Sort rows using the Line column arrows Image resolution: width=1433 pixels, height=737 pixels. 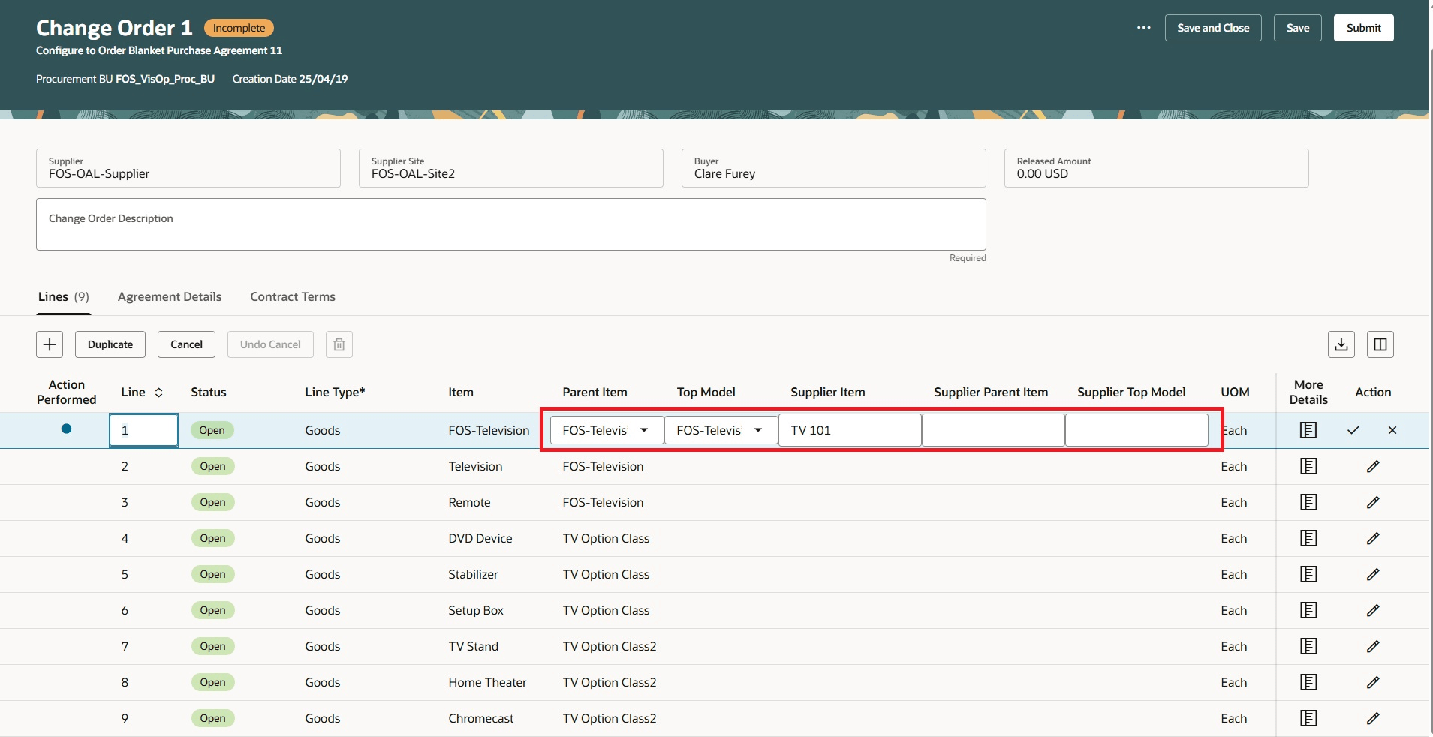click(x=159, y=392)
